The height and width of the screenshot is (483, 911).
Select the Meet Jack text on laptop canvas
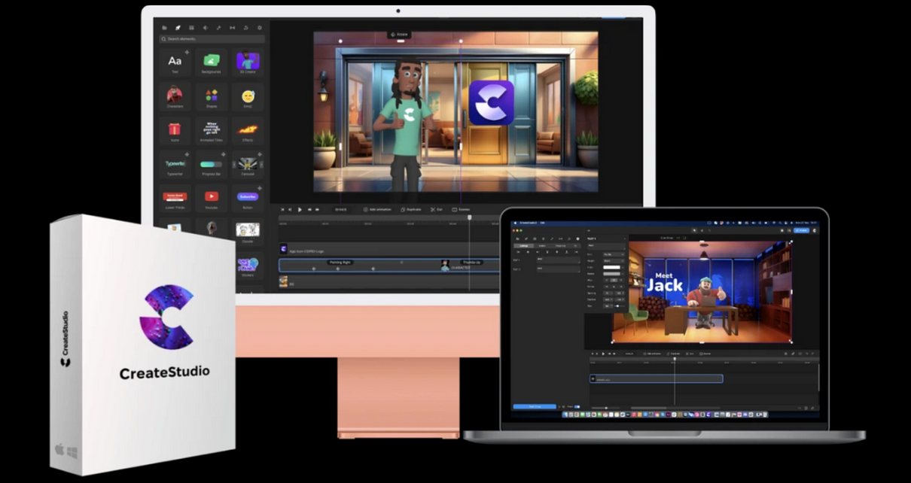(665, 281)
